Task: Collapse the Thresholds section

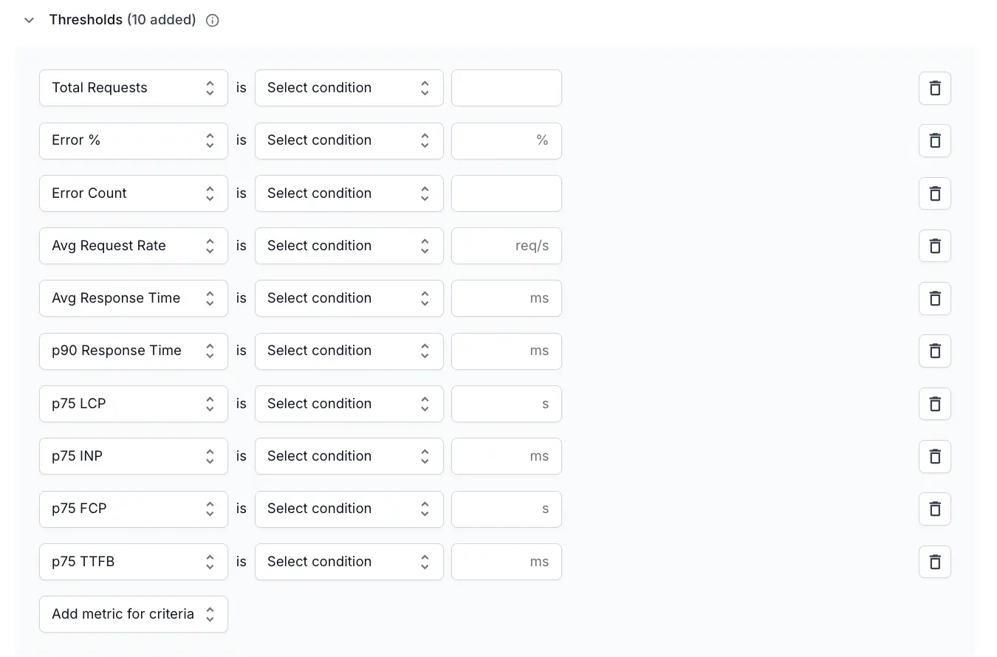Action: 29,20
